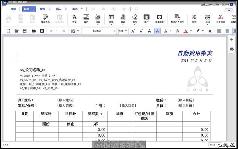Click the Styles (樣式) ribbon icon

(x=98, y=17)
